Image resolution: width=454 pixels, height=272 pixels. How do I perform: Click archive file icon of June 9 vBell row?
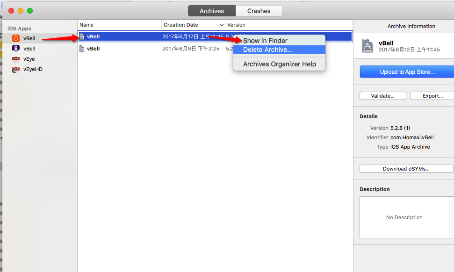pyautogui.click(x=82, y=49)
